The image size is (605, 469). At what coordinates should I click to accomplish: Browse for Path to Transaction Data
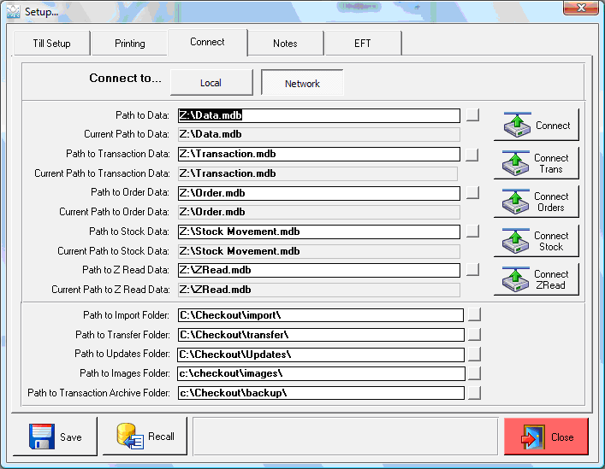pos(473,155)
